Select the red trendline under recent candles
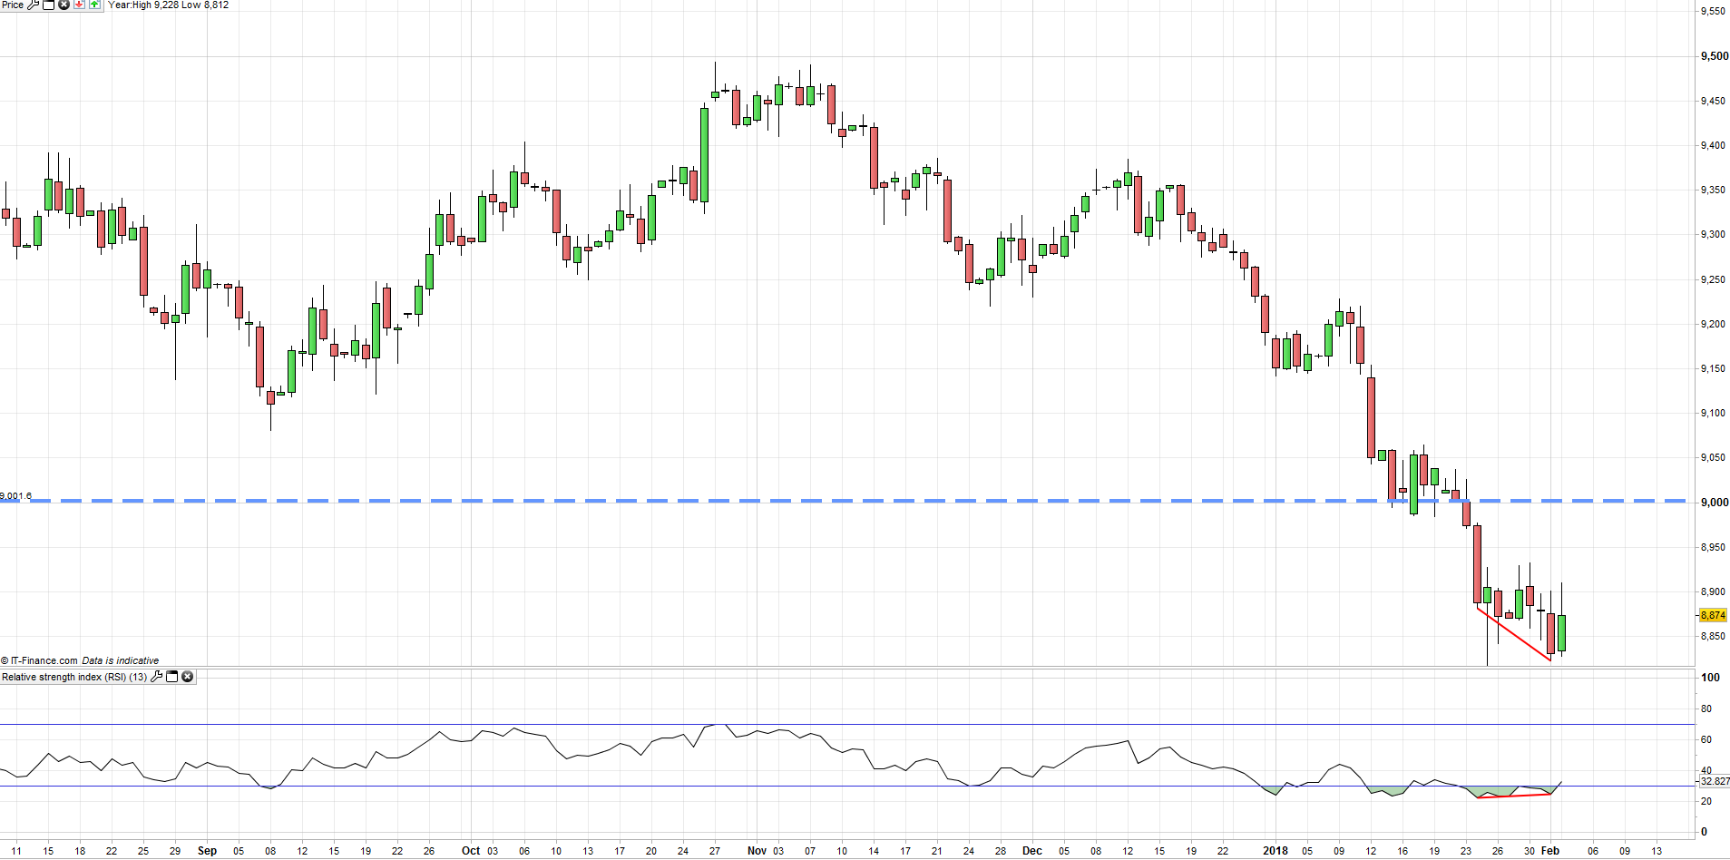The width and height of the screenshot is (1730, 860). click(x=1514, y=634)
